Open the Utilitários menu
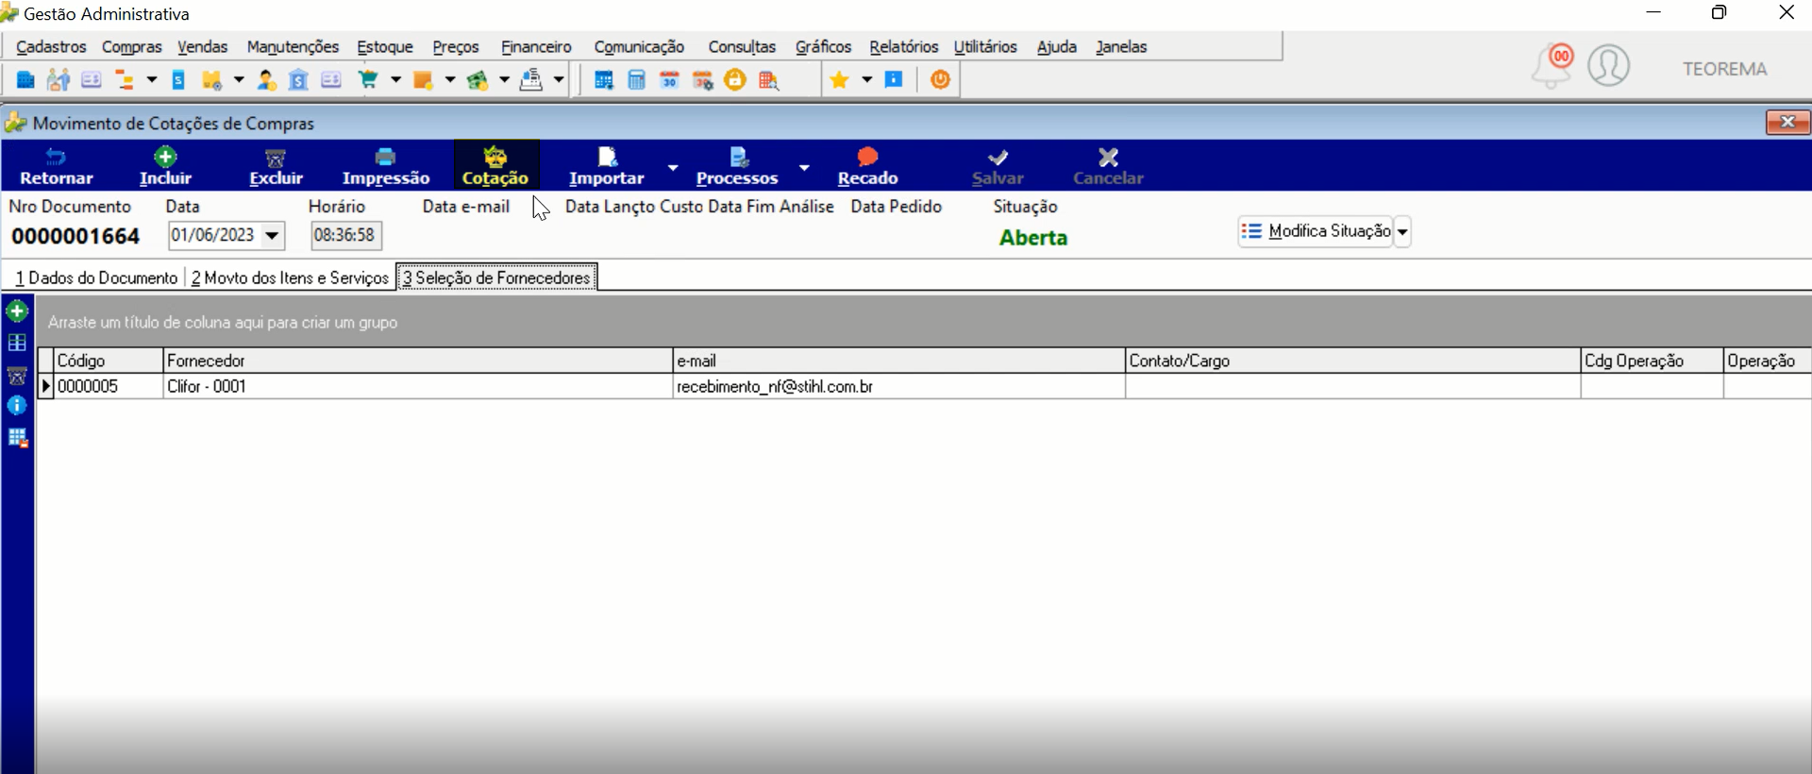 (985, 46)
